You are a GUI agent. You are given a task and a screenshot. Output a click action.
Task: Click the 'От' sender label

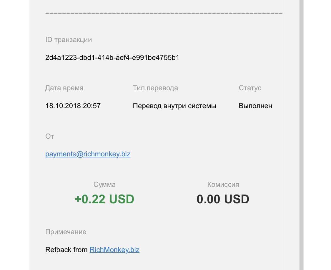50,136
